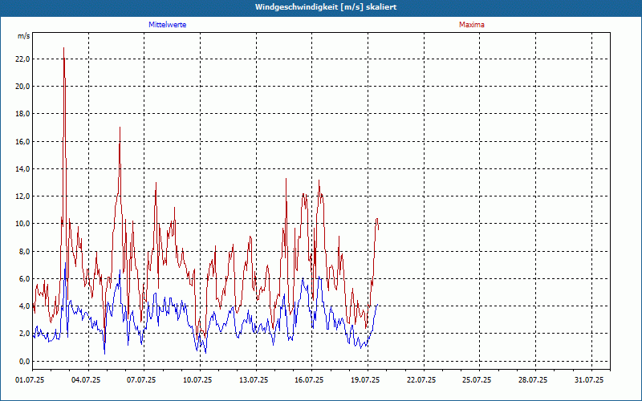This screenshot has height=401, width=642.
Task: Select the red 'Maxima' legend label
Action: (472, 25)
